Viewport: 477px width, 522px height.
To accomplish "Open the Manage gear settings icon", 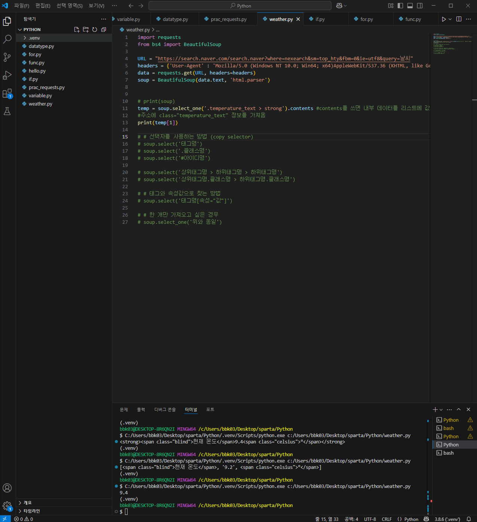I will (x=7, y=506).
